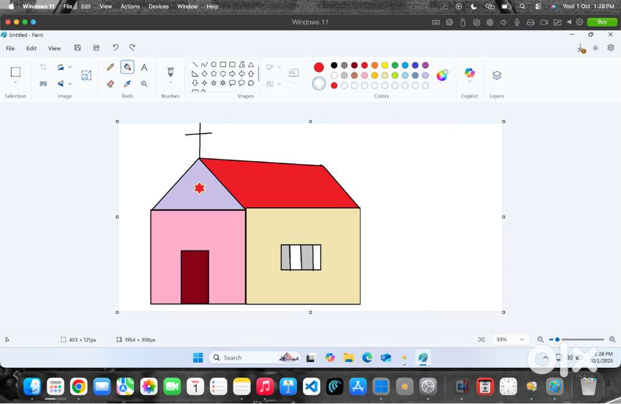
Task: Click the Crop image icon
Action: click(43, 67)
